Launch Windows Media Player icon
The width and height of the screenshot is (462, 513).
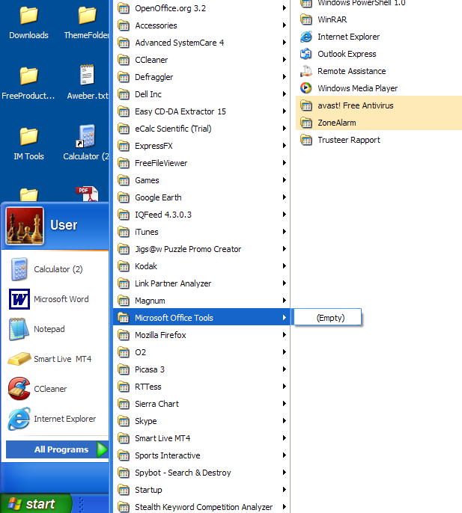click(x=306, y=88)
